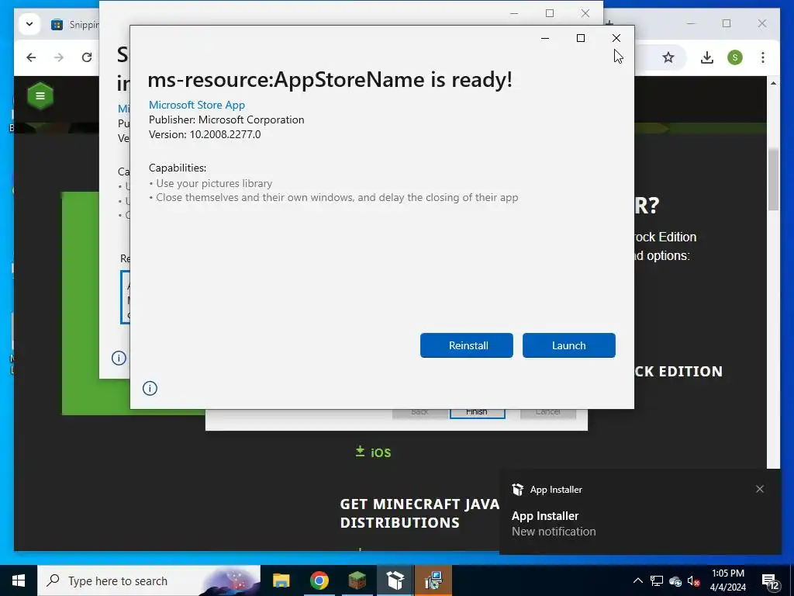Image resolution: width=794 pixels, height=596 pixels.
Task: Maximize the back App Installer window
Action: (x=550, y=13)
